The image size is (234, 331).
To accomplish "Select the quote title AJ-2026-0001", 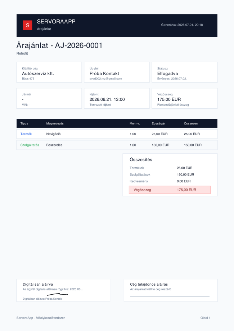I will point(79,45).
